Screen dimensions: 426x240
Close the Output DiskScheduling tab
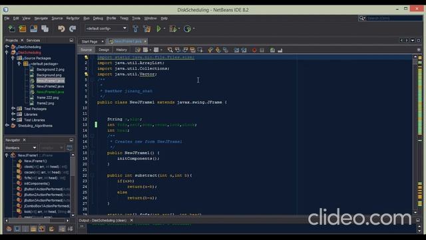pos(132,220)
